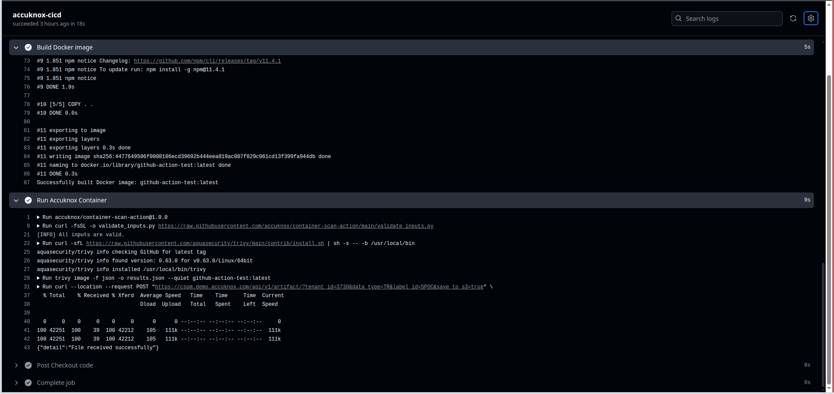The height and width of the screenshot is (394, 834).
Task: Click the right-side page scrollbar
Action: pyautogui.click(x=830, y=195)
